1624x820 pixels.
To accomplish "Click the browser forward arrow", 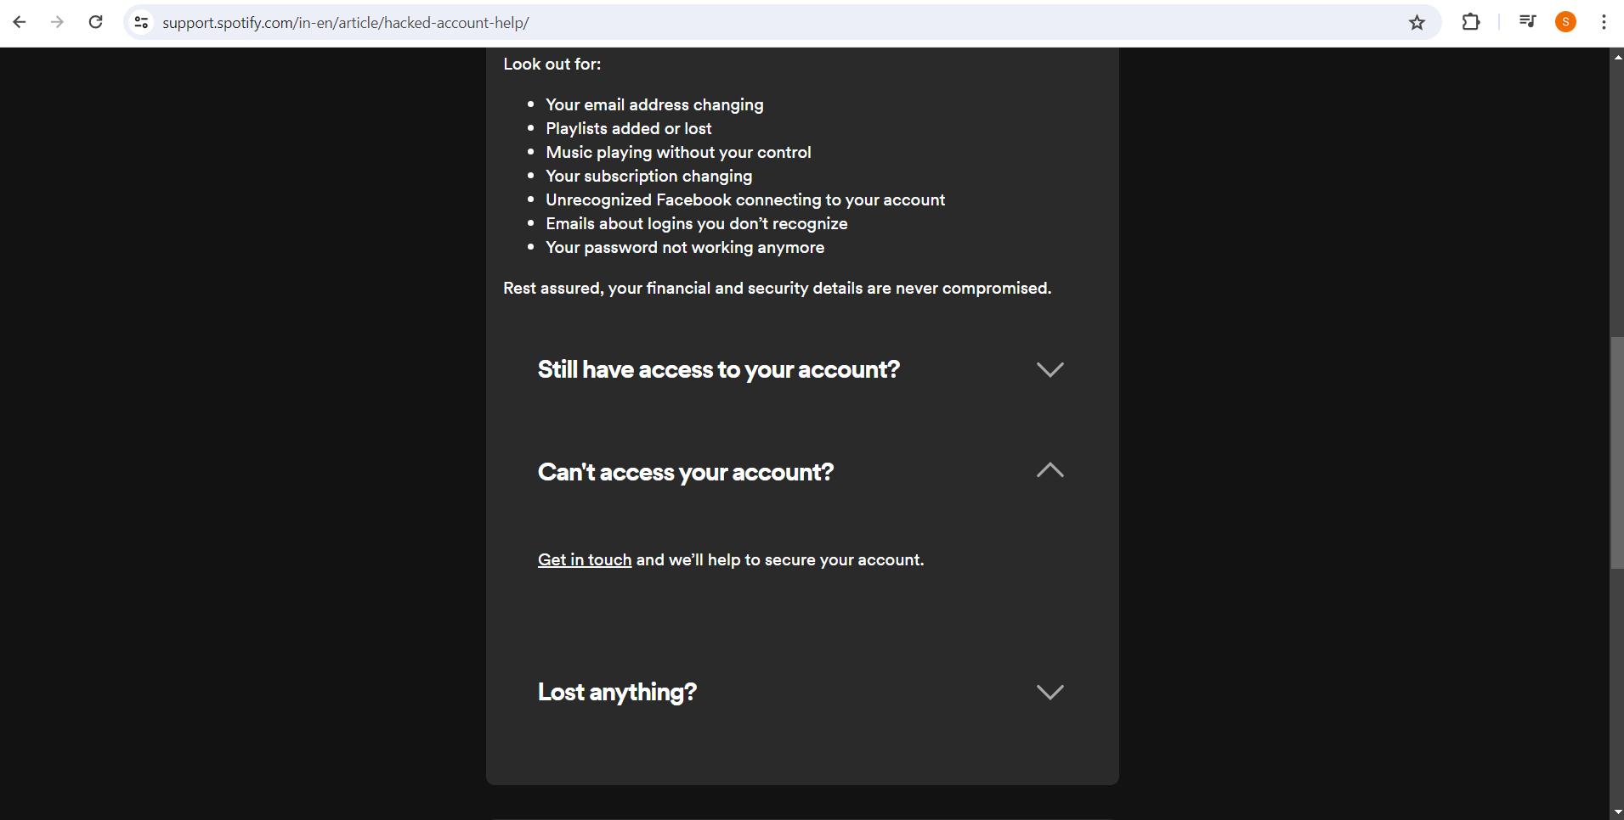I will tap(57, 21).
